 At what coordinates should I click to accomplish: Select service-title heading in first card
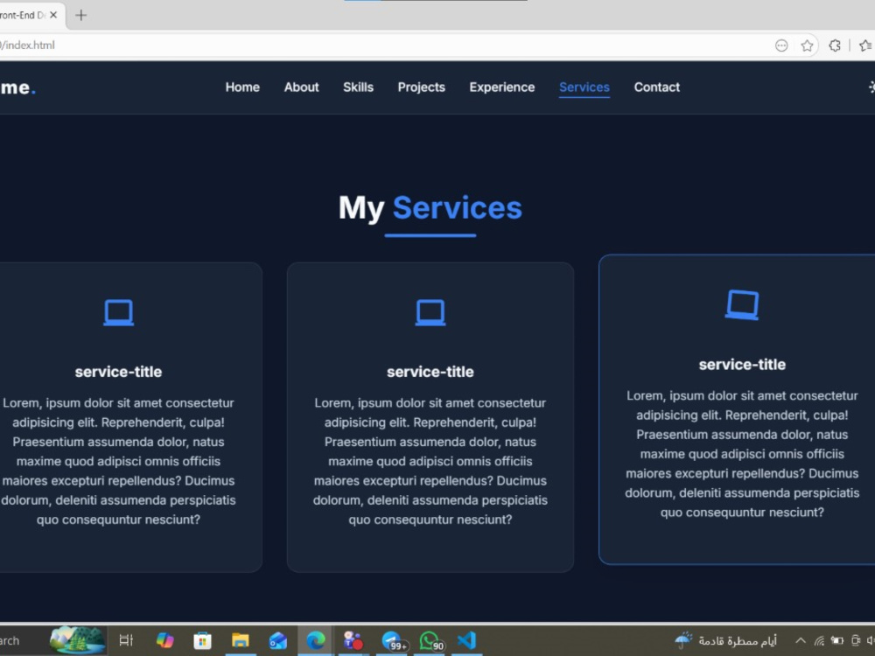(118, 372)
